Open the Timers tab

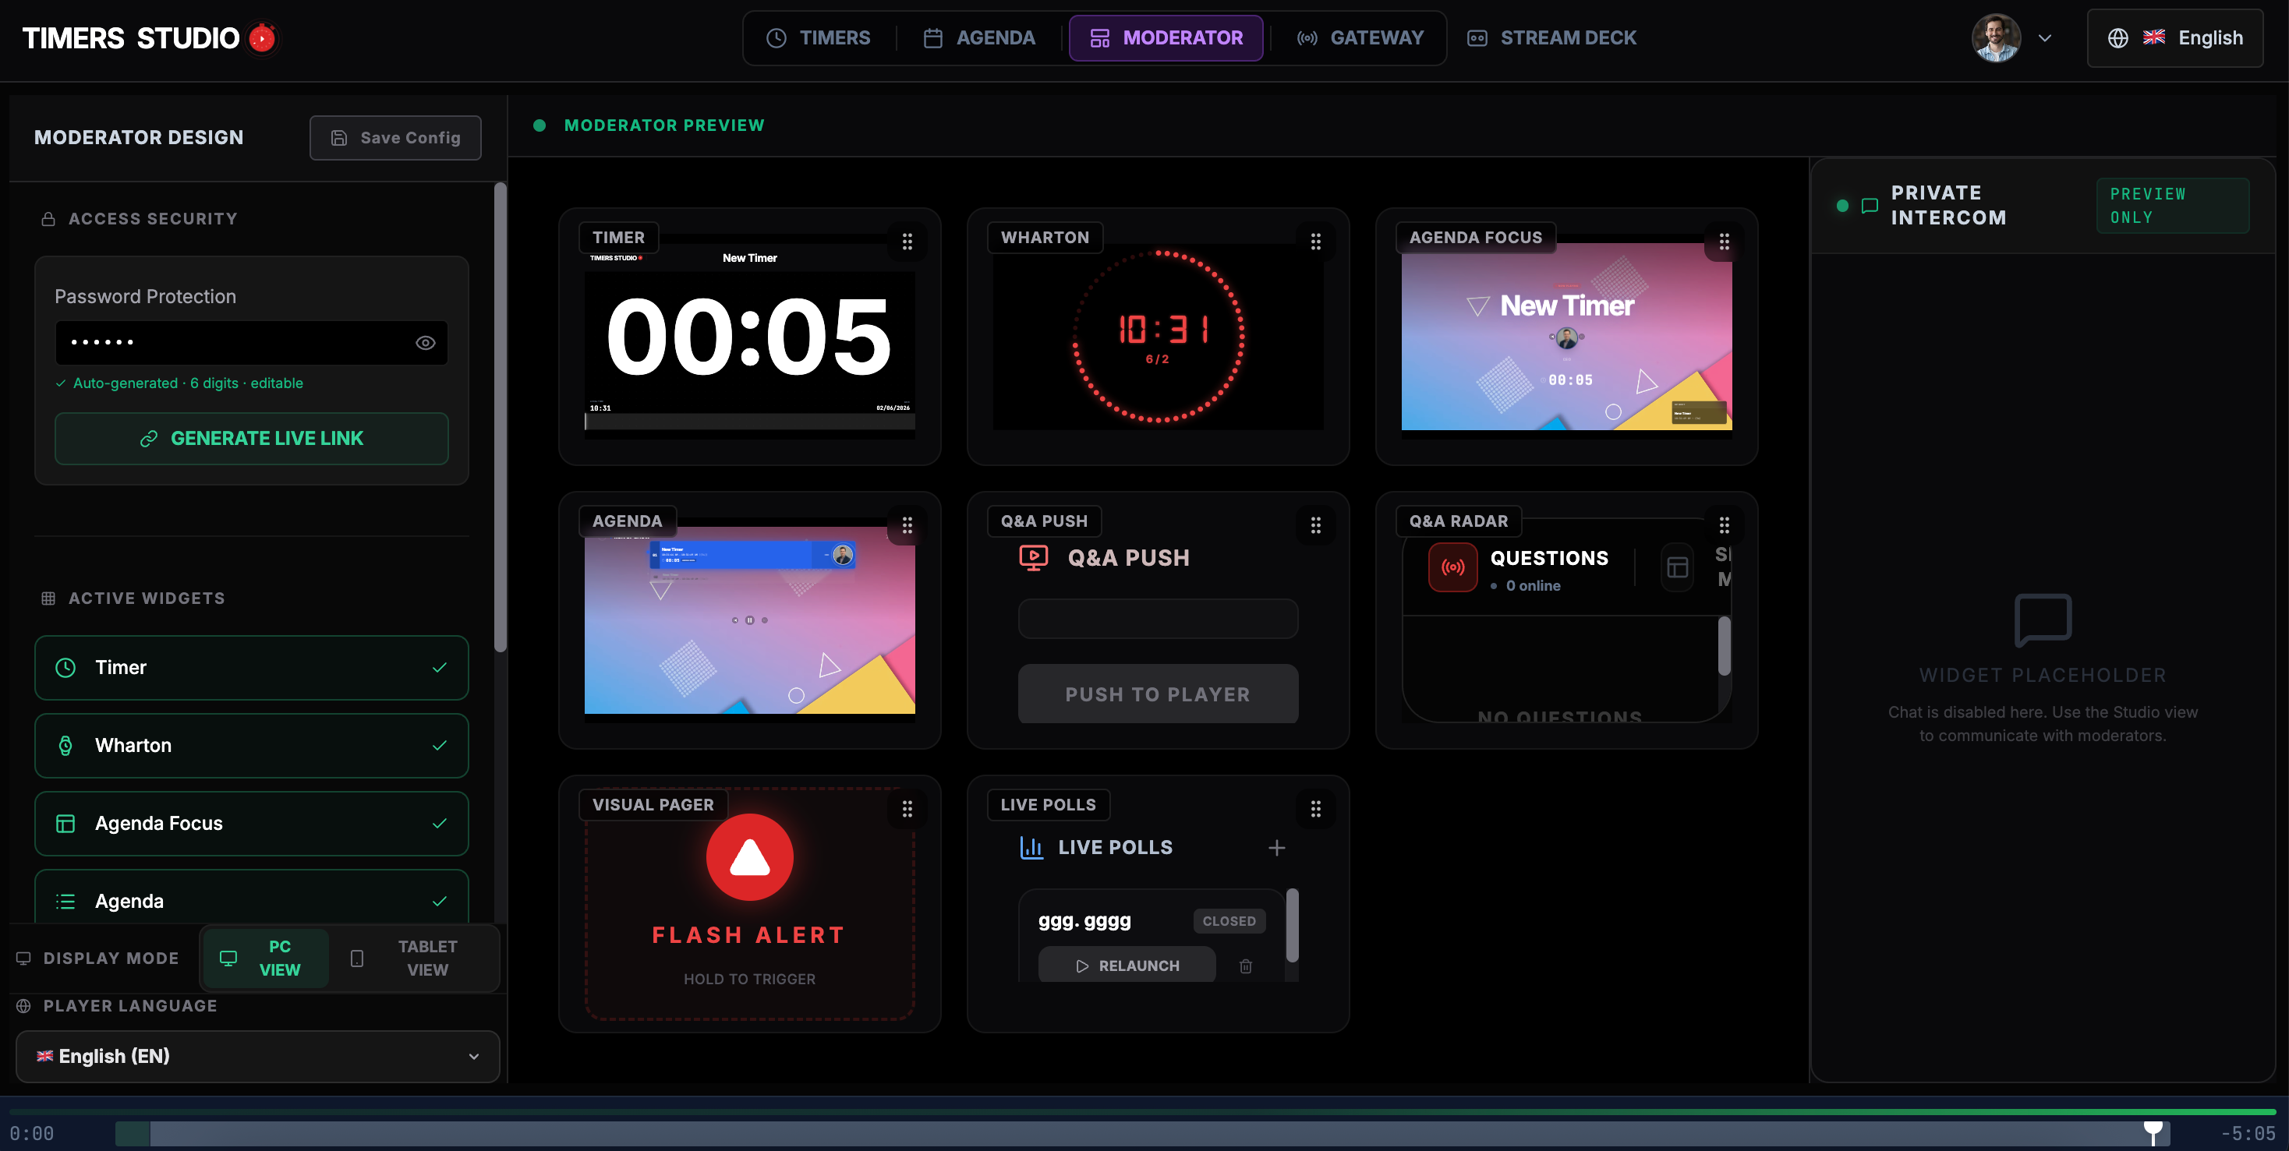819,38
